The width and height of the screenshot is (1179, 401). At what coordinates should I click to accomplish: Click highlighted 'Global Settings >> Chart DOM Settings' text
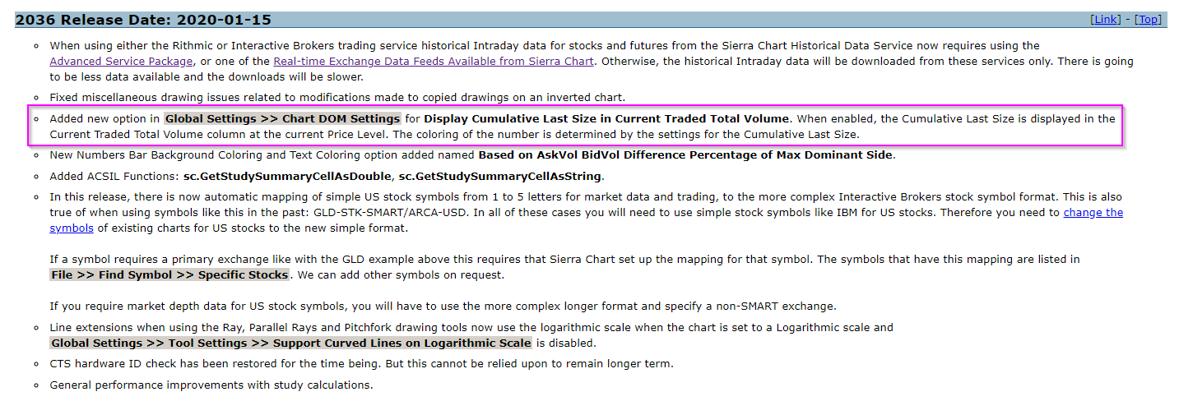[282, 118]
